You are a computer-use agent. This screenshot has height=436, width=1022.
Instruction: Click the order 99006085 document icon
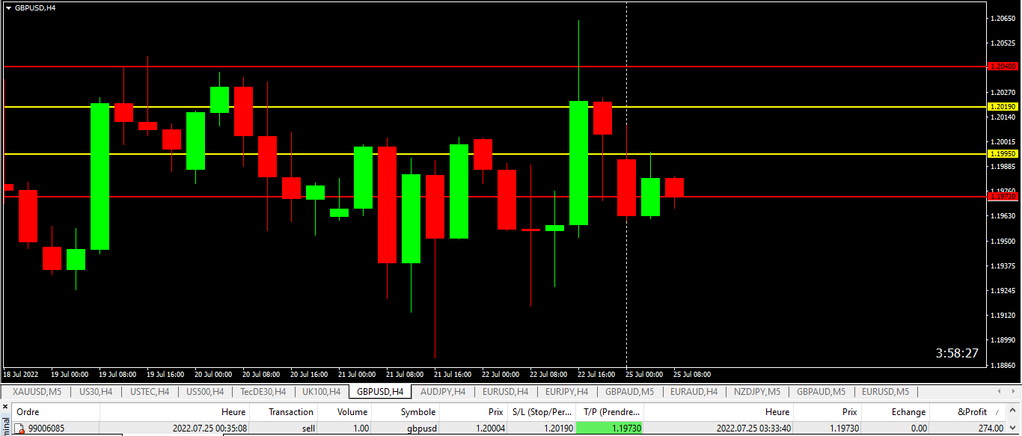[x=21, y=429]
